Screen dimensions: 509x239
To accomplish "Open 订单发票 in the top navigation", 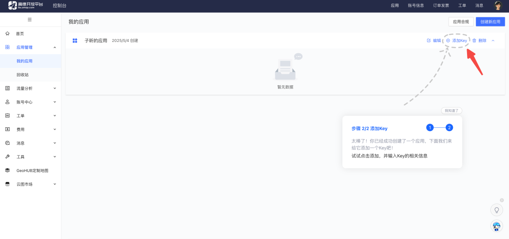I will point(441,6).
